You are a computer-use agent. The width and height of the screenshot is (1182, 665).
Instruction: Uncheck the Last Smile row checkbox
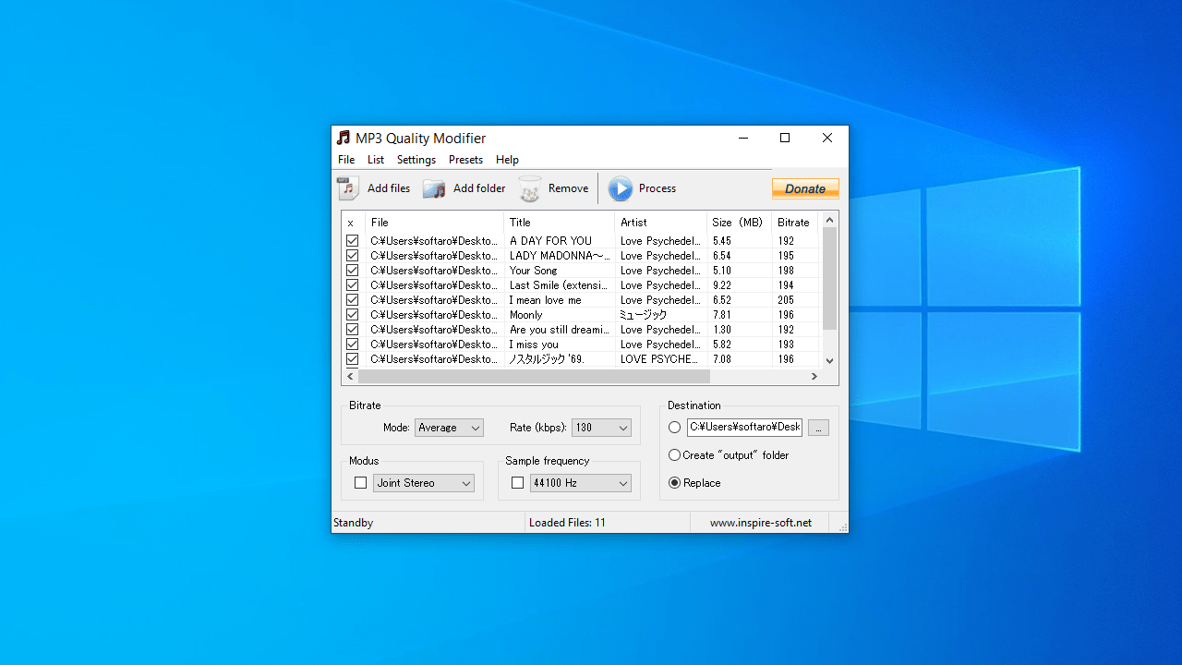[x=352, y=285]
